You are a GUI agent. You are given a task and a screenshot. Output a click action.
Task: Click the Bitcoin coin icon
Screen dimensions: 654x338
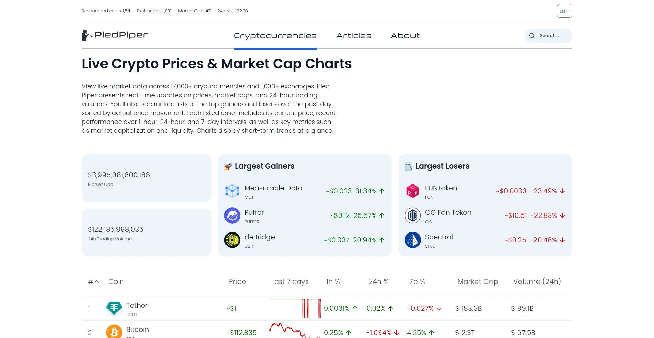pos(114,332)
